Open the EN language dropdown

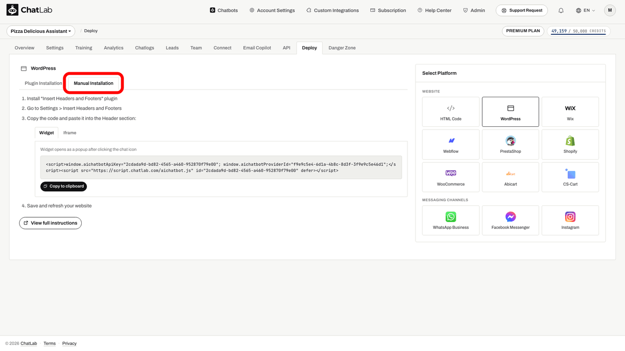pyautogui.click(x=585, y=10)
